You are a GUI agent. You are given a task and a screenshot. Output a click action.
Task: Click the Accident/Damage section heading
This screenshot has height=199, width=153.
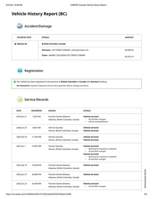coord(38,26)
